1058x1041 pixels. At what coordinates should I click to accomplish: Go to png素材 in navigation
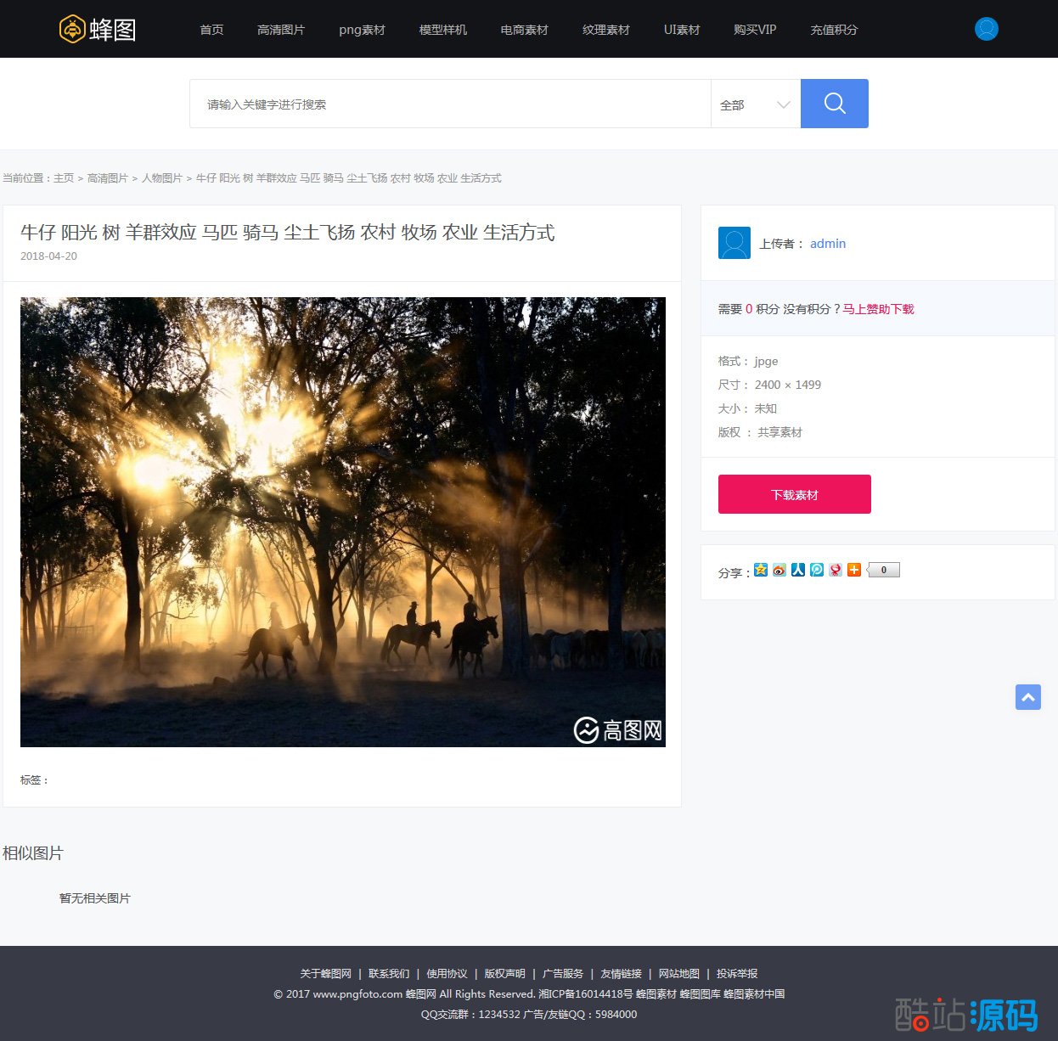point(362,30)
